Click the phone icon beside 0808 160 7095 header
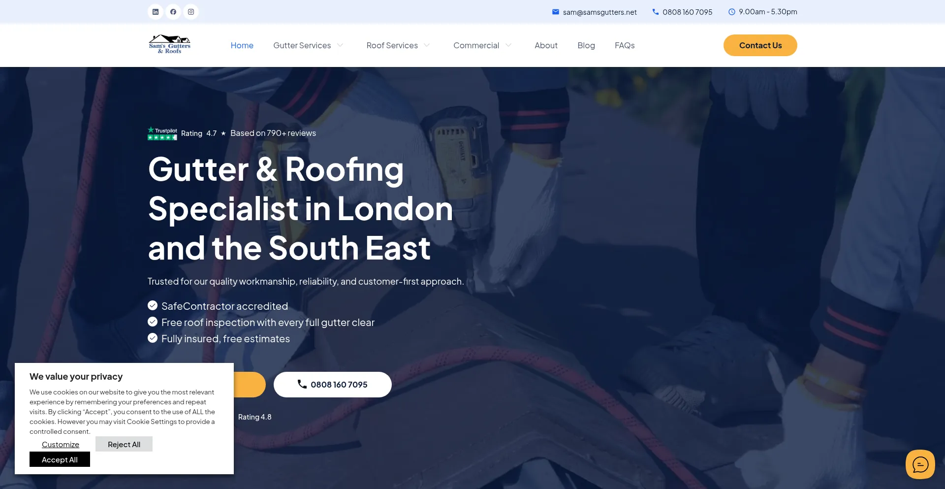Image resolution: width=945 pixels, height=489 pixels. 656,12
